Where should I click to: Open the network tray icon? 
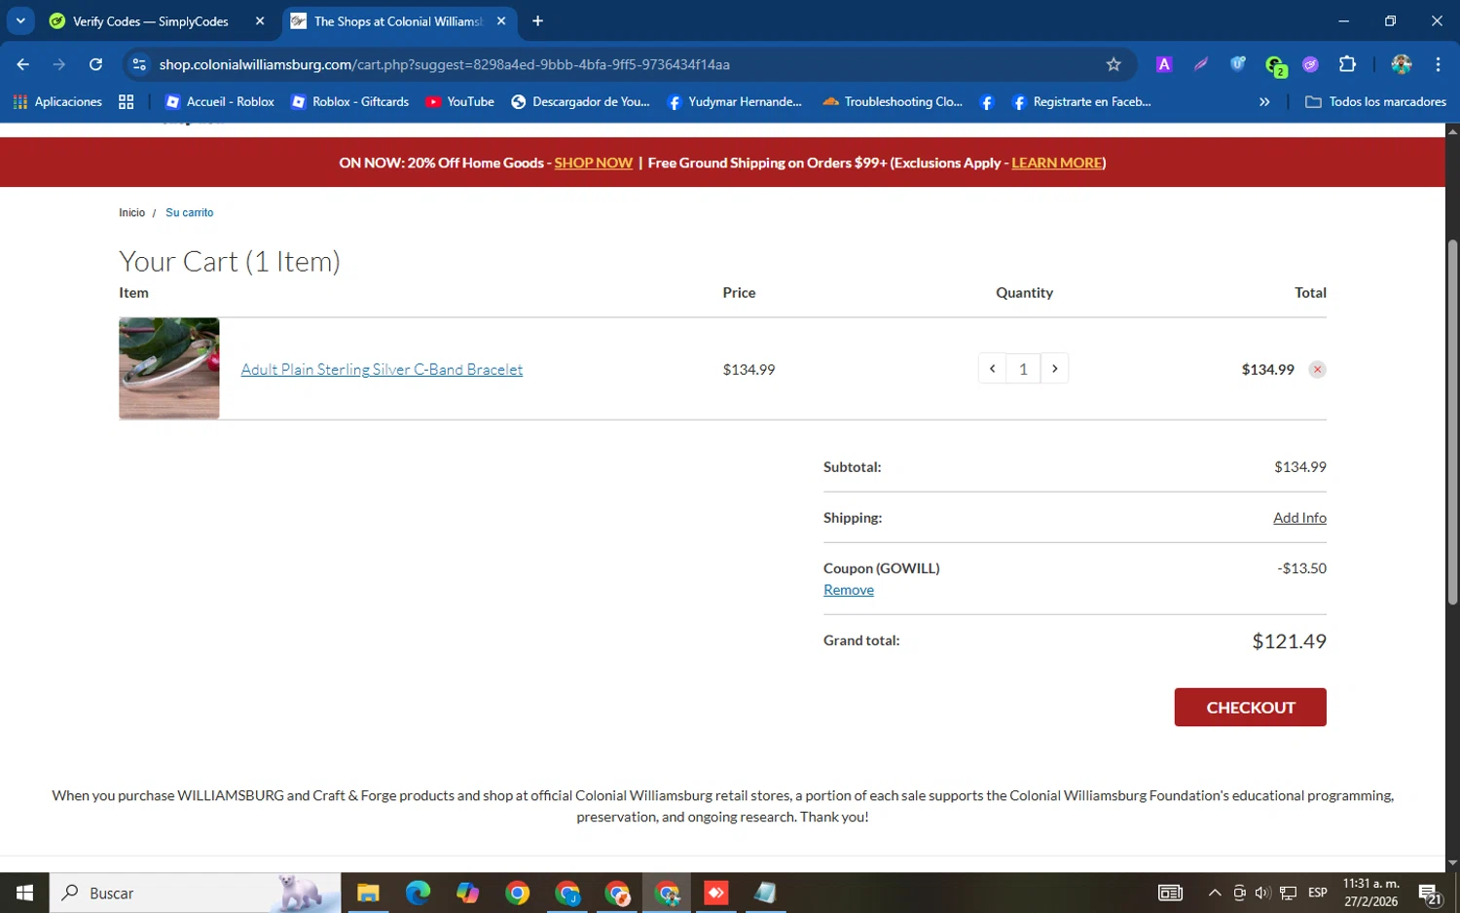coord(1288,893)
